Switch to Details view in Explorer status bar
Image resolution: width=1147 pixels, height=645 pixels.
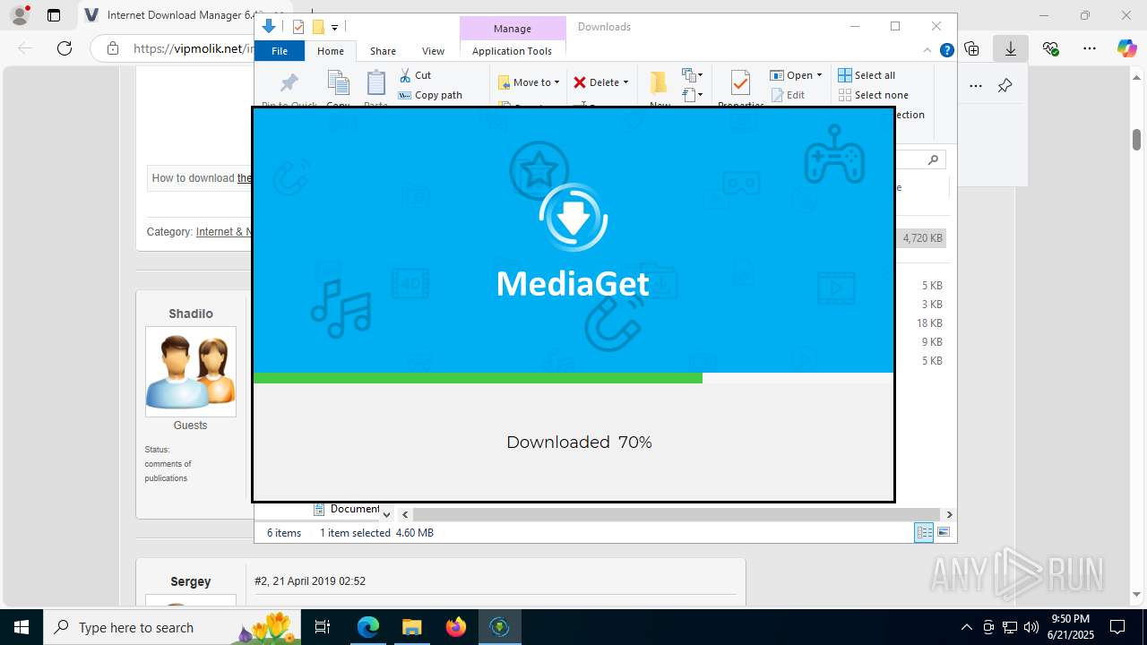click(924, 533)
